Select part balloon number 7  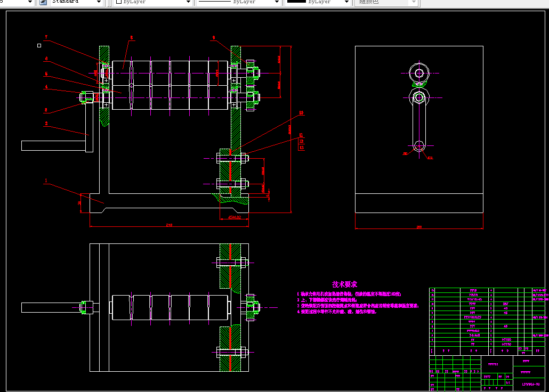[46, 37]
